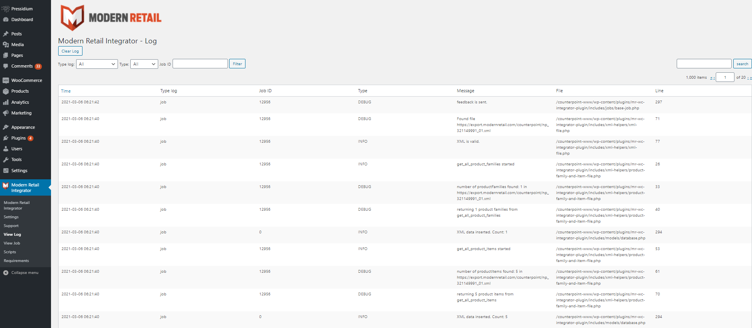Open Users via the person icon
The image size is (752, 328).
6,149
